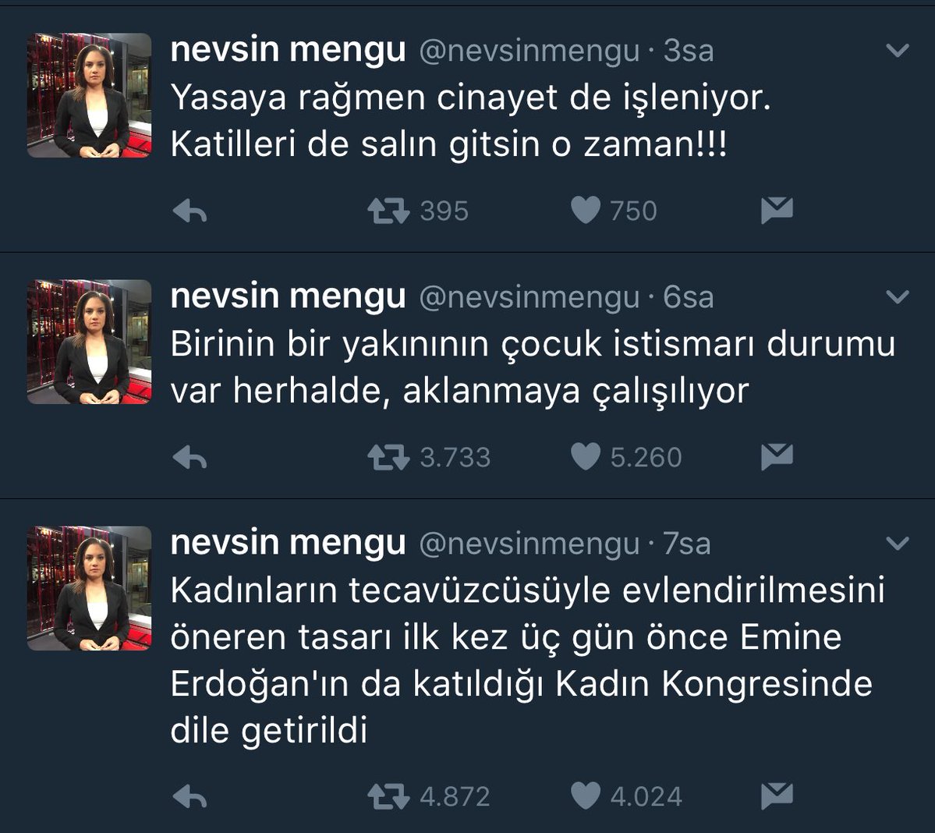
Task: Like the tweet with 750 likes
Action: coord(586,211)
